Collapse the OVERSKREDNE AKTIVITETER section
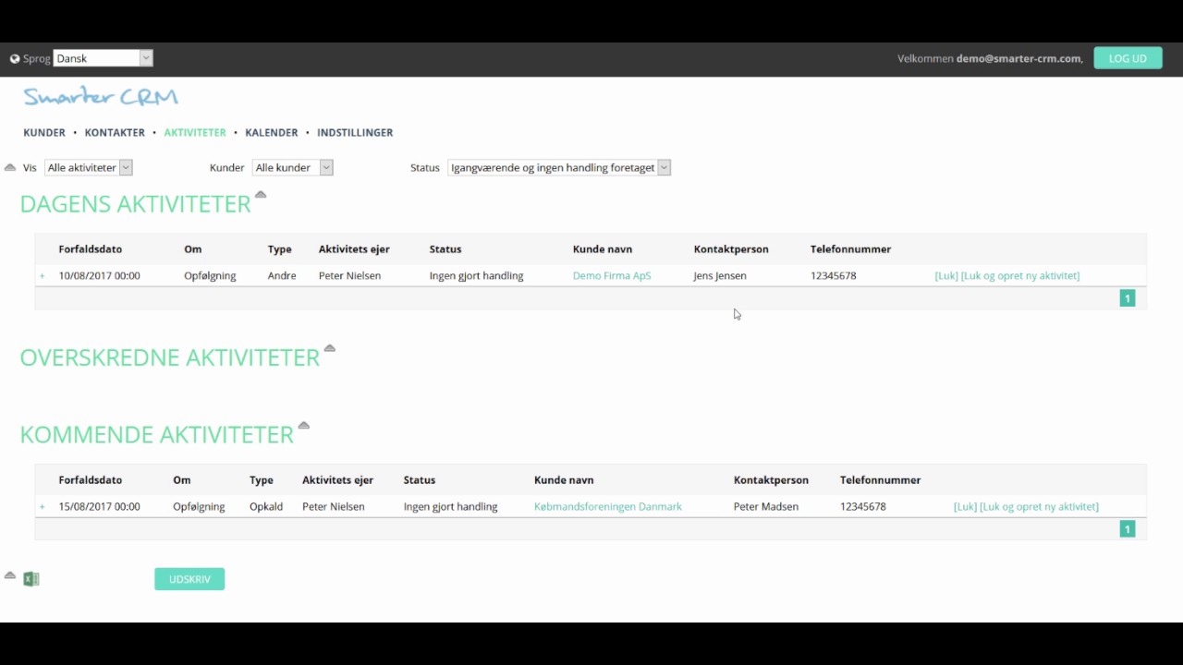The image size is (1183, 665). (x=329, y=348)
